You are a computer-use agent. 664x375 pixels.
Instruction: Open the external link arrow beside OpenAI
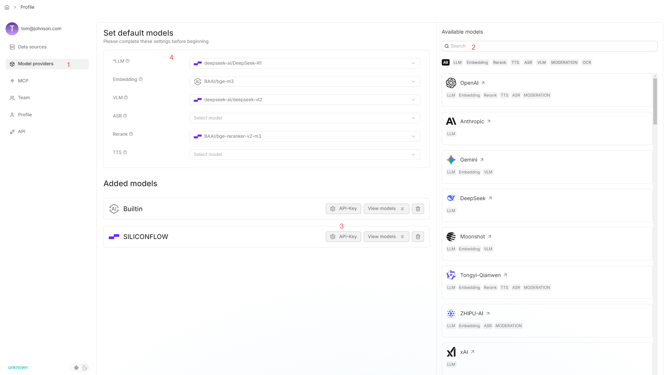coord(483,83)
